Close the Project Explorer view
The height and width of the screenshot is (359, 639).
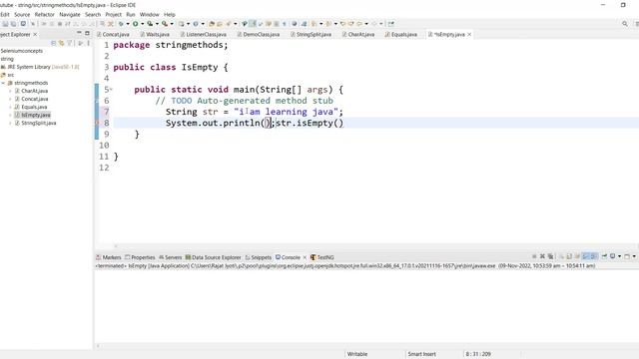[x=35, y=35]
